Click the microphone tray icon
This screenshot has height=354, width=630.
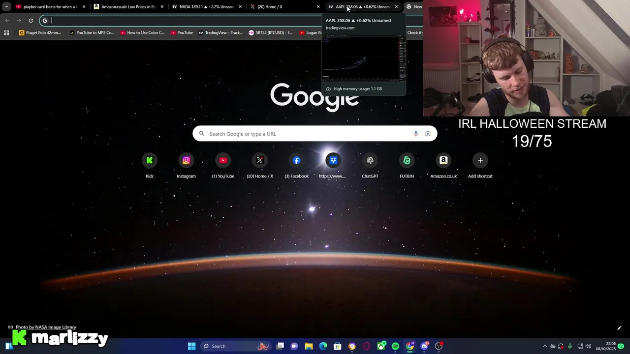(x=570, y=346)
